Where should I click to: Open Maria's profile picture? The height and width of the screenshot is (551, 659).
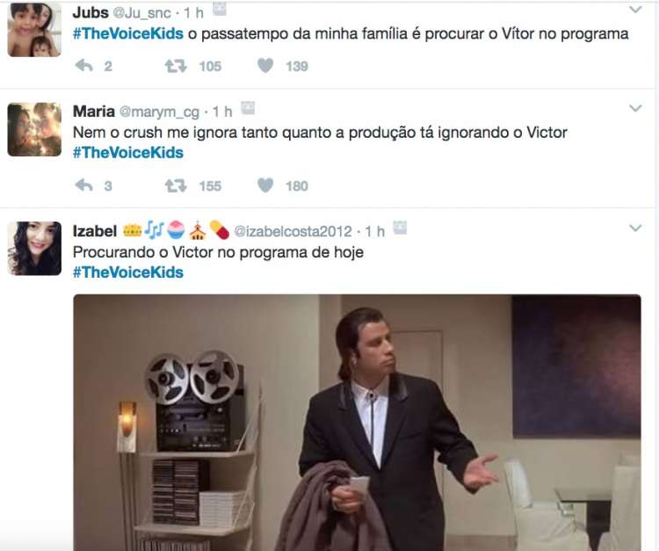tap(34, 129)
